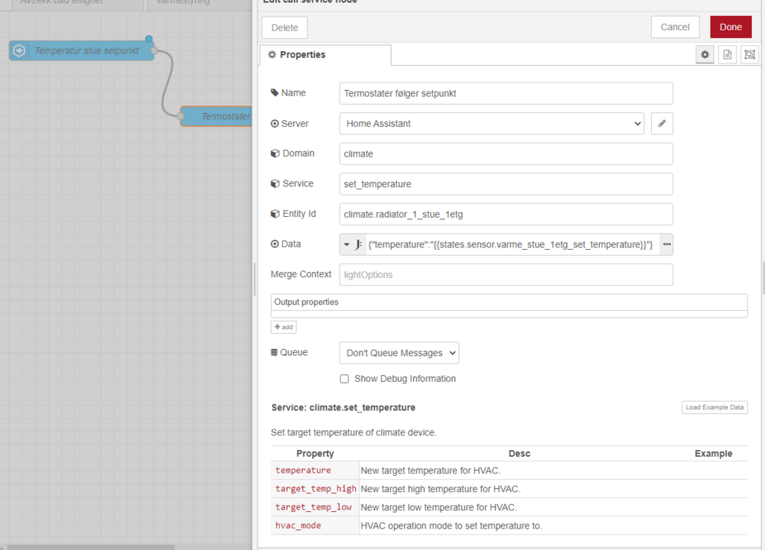Screen dimensions: 765x550
Task: Open node appearance icon
Action: click(749, 55)
